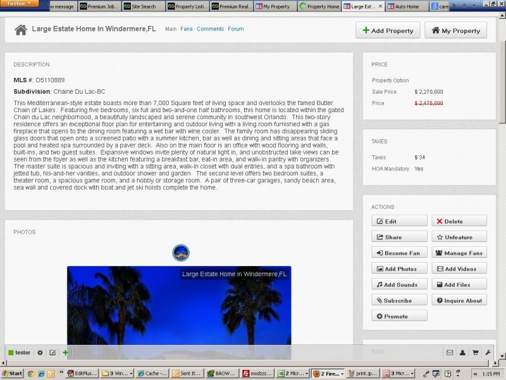Open the Sent It... Outlook taskbar item

point(187,374)
